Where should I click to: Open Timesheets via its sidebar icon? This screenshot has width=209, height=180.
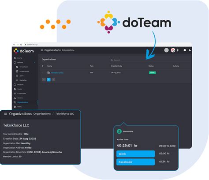tap(17, 67)
